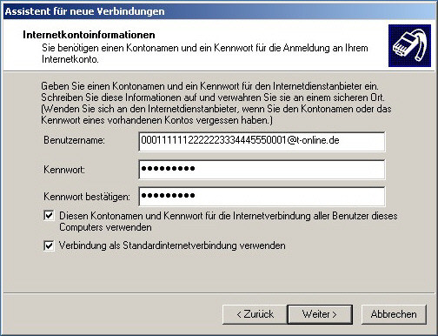Click the masked dots in Kennwort bestätigen

tap(168, 196)
